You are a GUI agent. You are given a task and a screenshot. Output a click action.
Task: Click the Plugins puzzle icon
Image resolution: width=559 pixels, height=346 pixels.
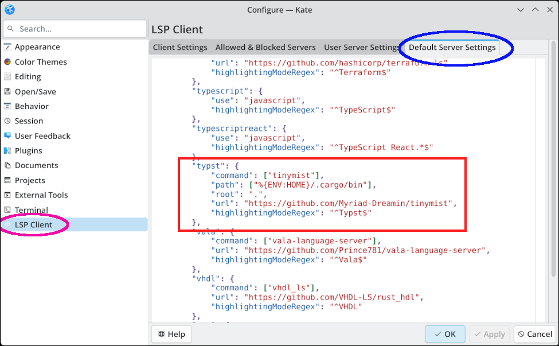click(x=7, y=150)
